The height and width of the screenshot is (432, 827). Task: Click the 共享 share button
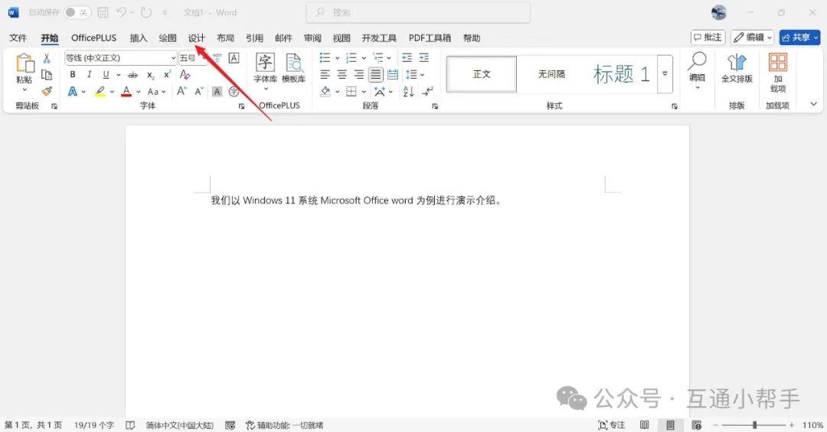point(800,37)
